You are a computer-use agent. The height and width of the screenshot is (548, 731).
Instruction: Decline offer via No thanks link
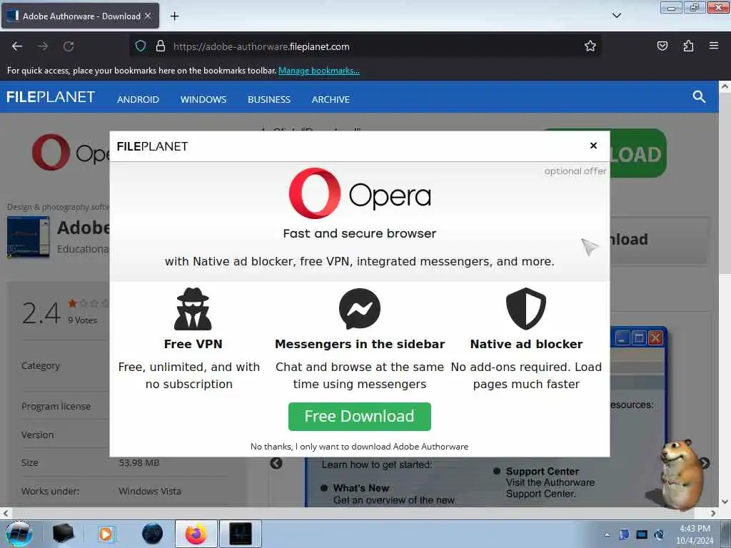(360, 447)
